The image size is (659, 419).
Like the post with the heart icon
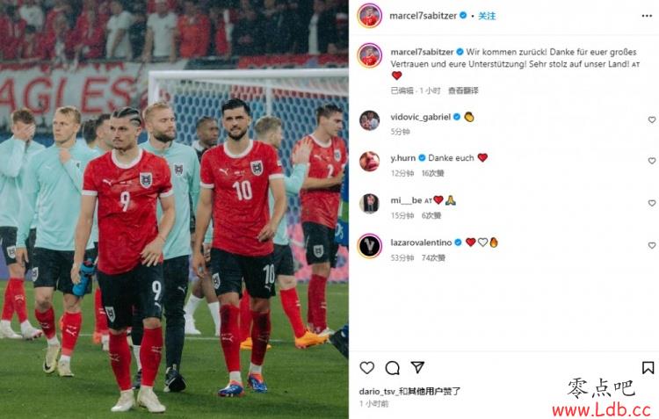[367, 368]
